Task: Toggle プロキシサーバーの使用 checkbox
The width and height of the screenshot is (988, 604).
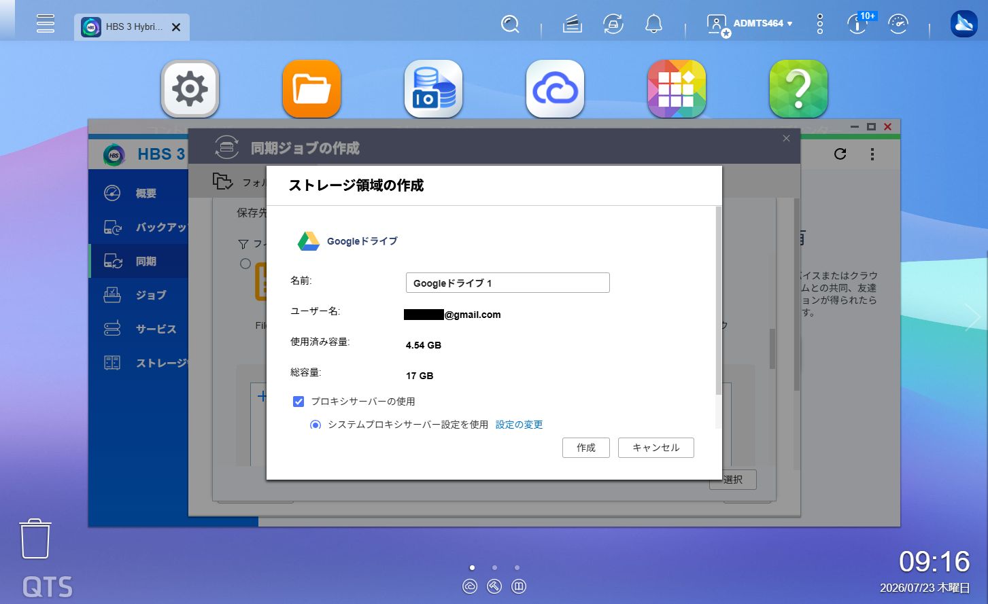Action: click(298, 402)
